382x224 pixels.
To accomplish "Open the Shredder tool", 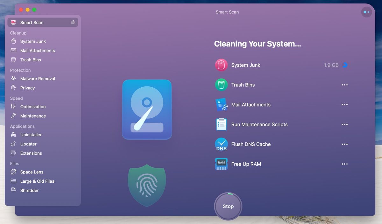I will [x=29, y=190].
